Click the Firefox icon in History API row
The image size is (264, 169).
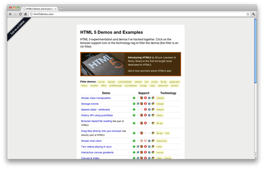[x=142, y=115]
